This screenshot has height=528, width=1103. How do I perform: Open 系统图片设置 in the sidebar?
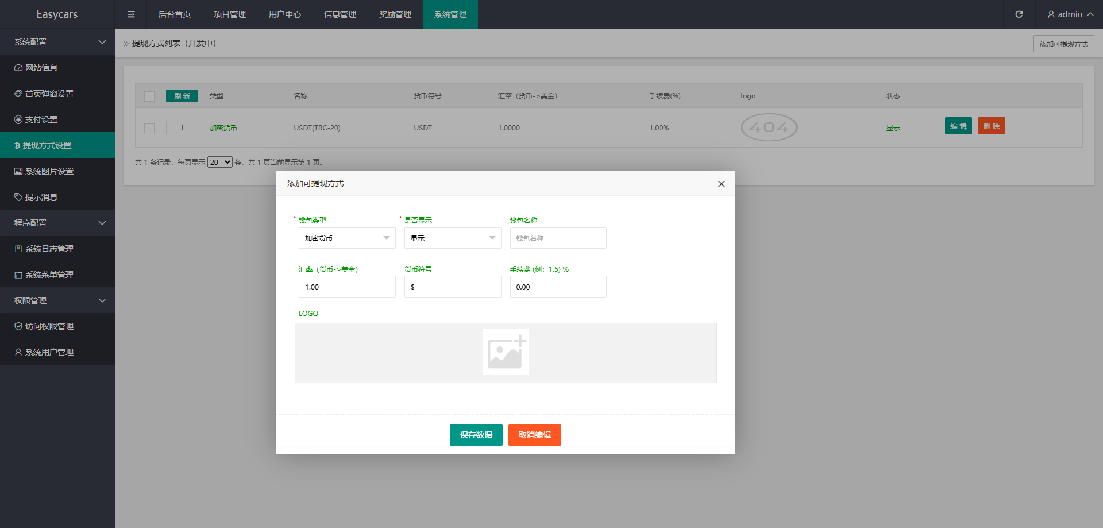[x=49, y=171]
